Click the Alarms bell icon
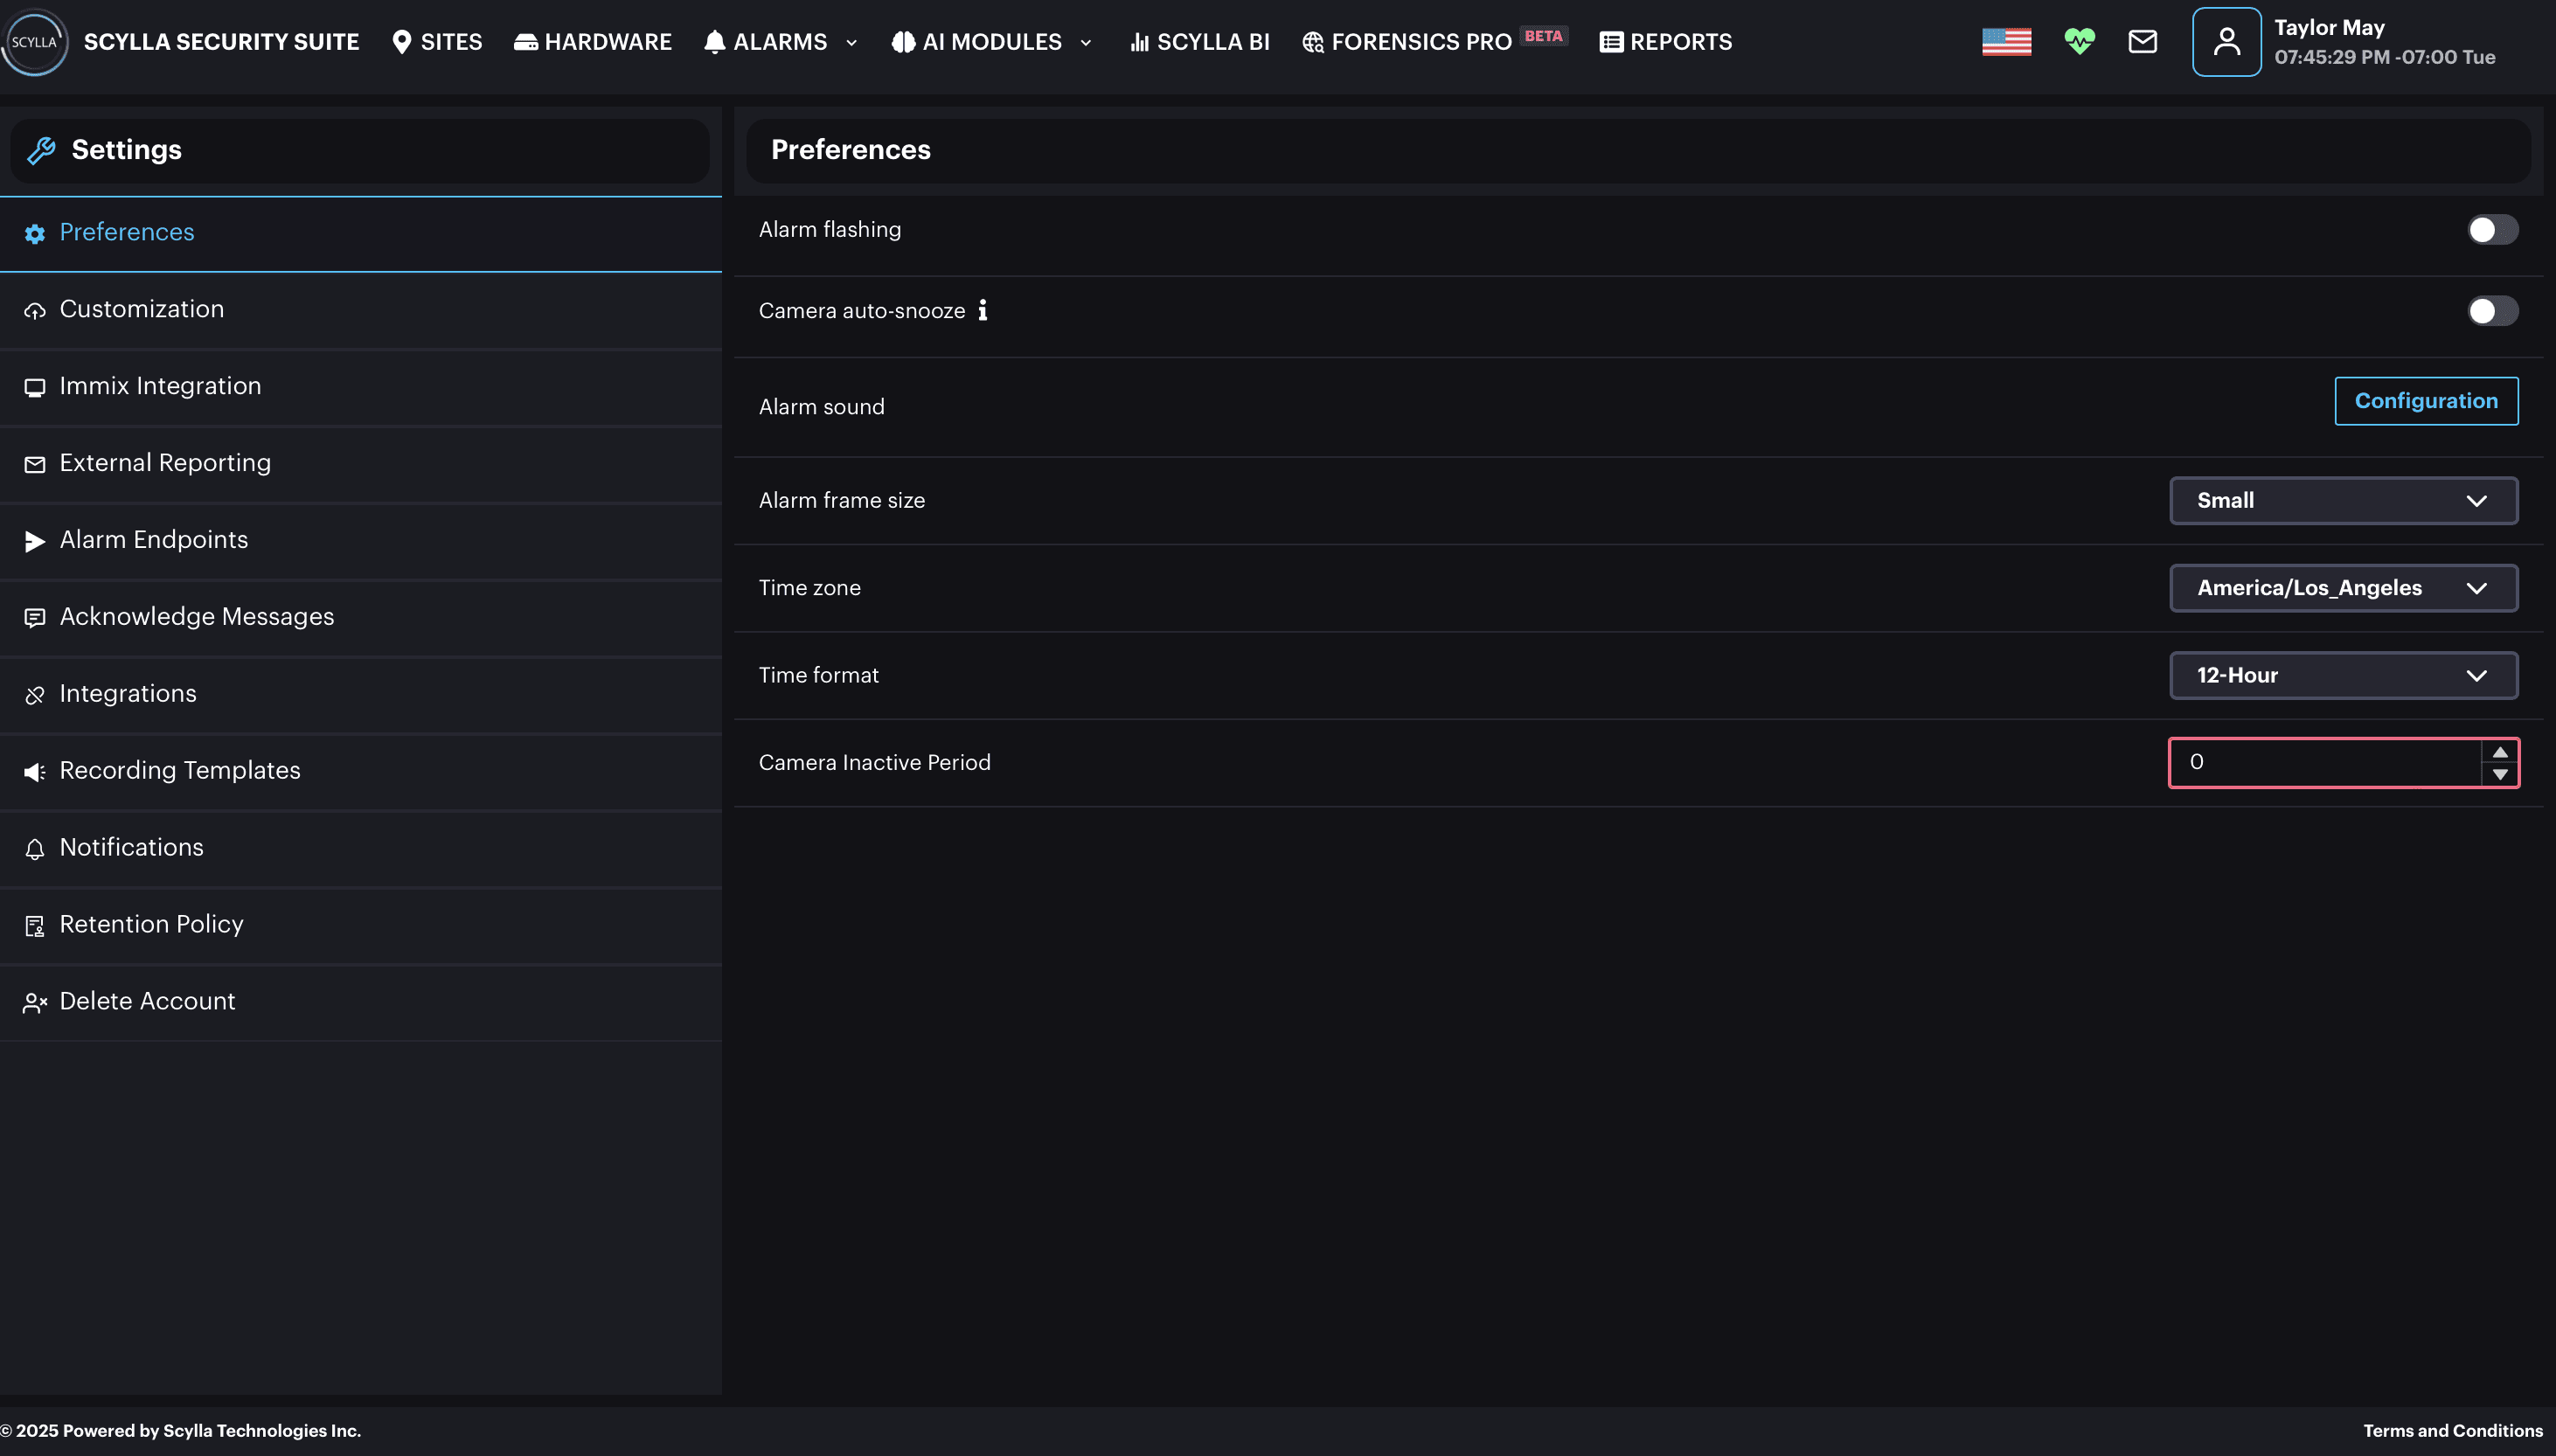 (714, 42)
